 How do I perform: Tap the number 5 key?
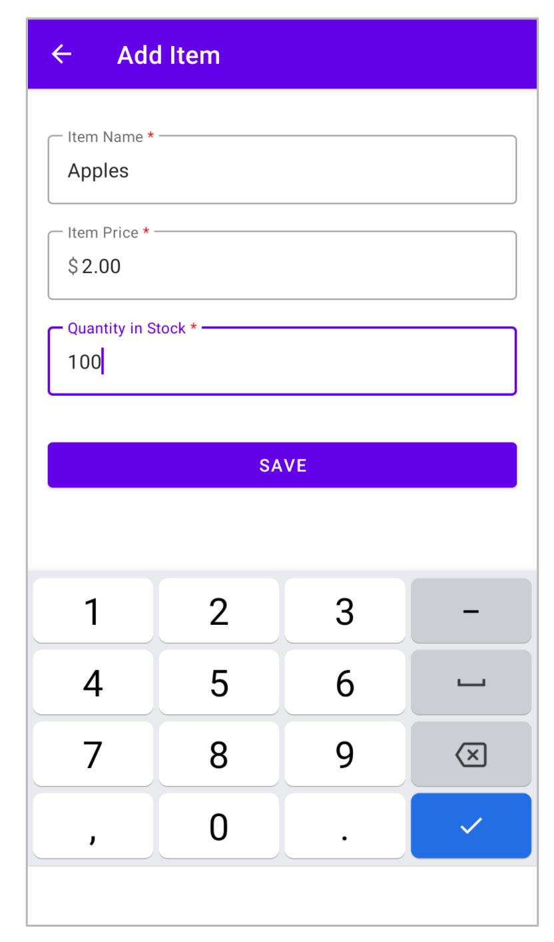219,682
